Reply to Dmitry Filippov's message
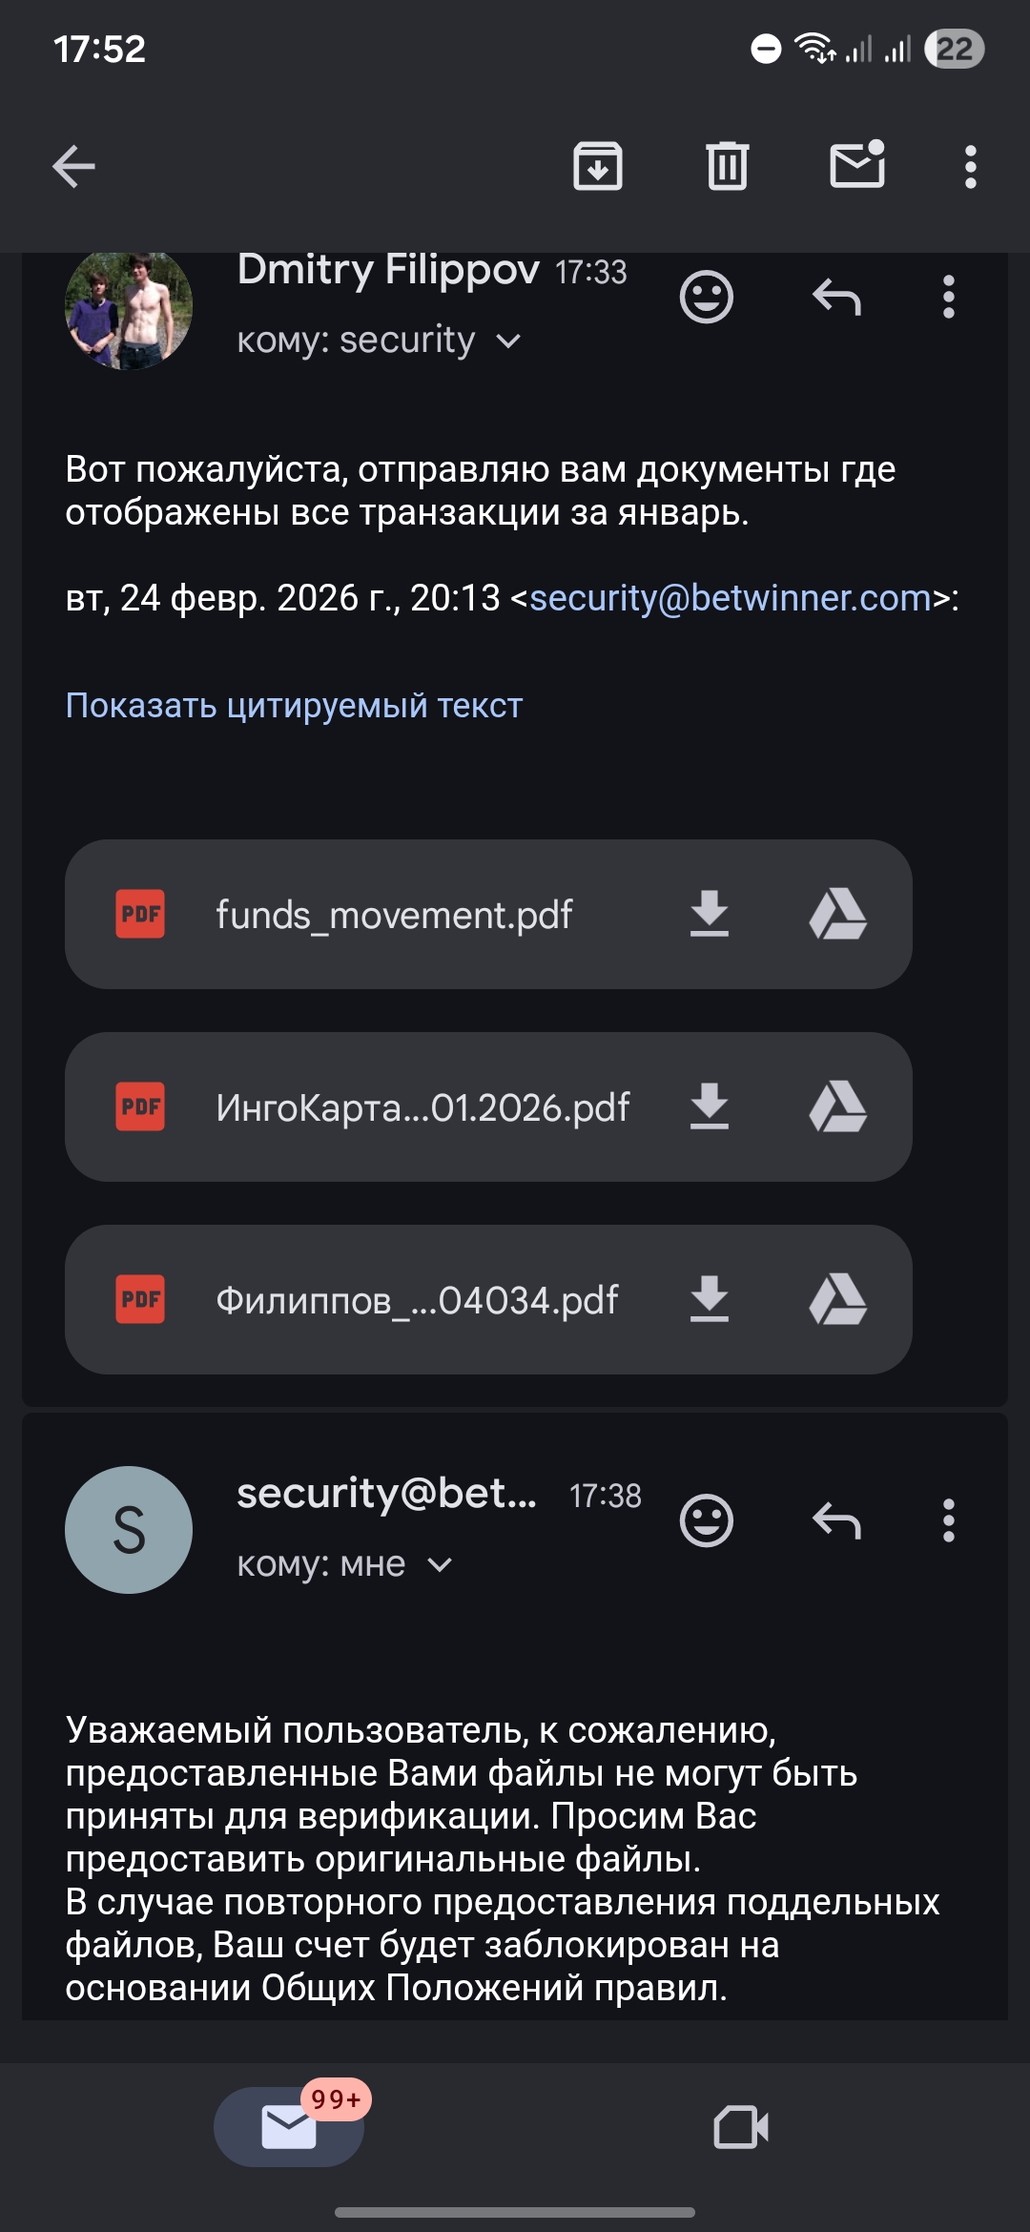The width and height of the screenshot is (1030, 2232). [836, 298]
